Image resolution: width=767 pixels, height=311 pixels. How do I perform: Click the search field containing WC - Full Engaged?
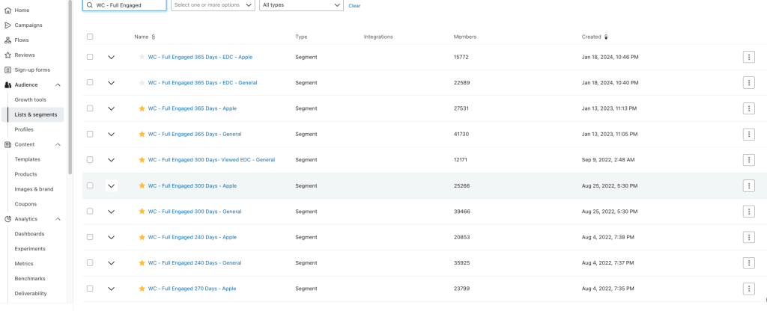click(129, 5)
